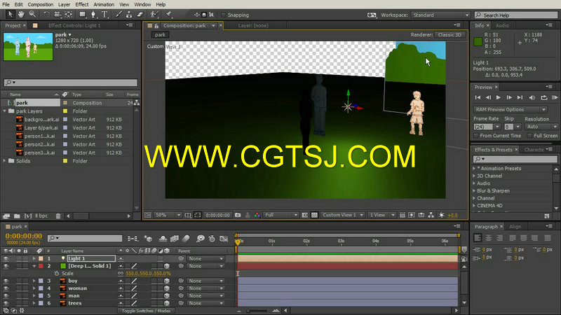Toggle loop option in Preview panel
The height and width of the screenshot is (315, 561).
pos(544,97)
